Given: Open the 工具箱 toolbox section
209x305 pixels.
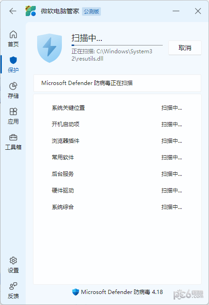Looking at the screenshot, I should point(13,142).
